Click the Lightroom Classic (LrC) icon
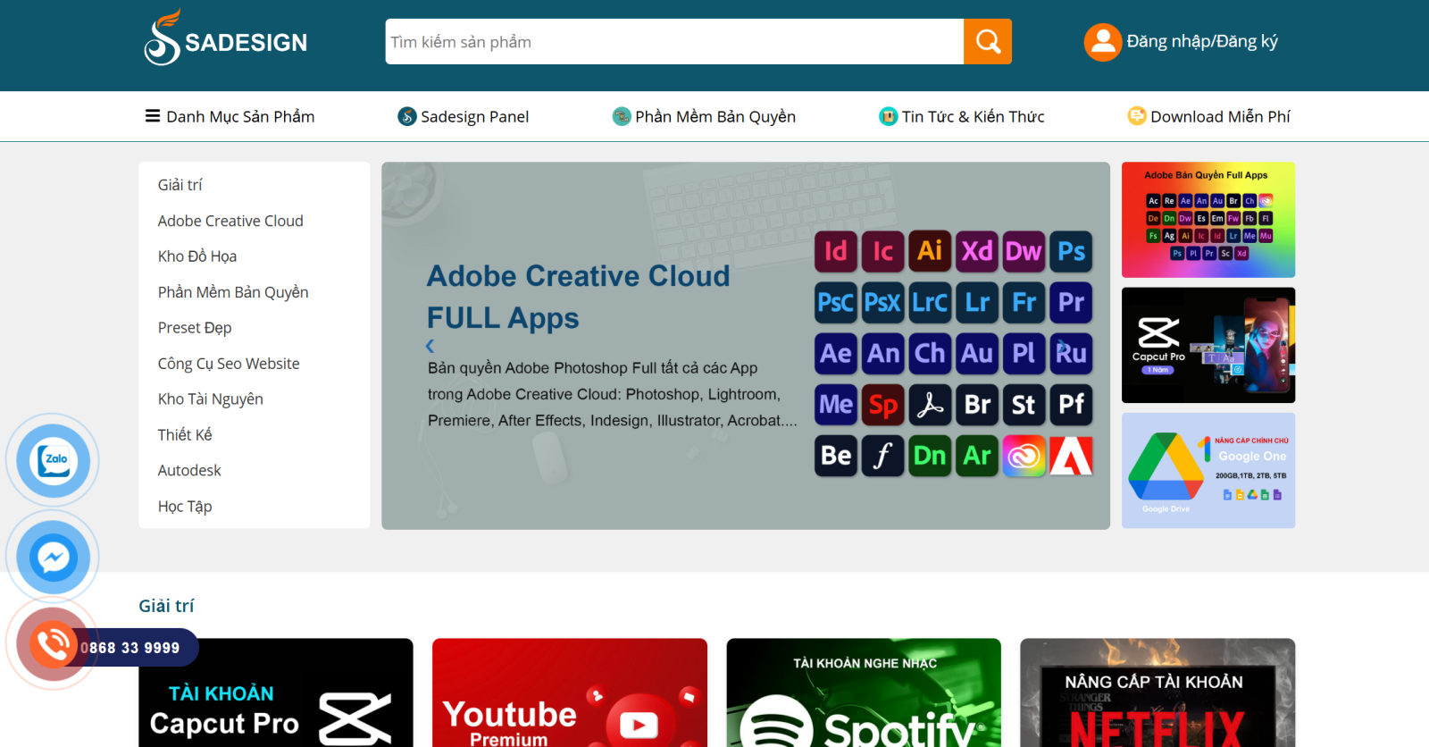Image resolution: width=1429 pixels, height=747 pixels. point(930,302)
